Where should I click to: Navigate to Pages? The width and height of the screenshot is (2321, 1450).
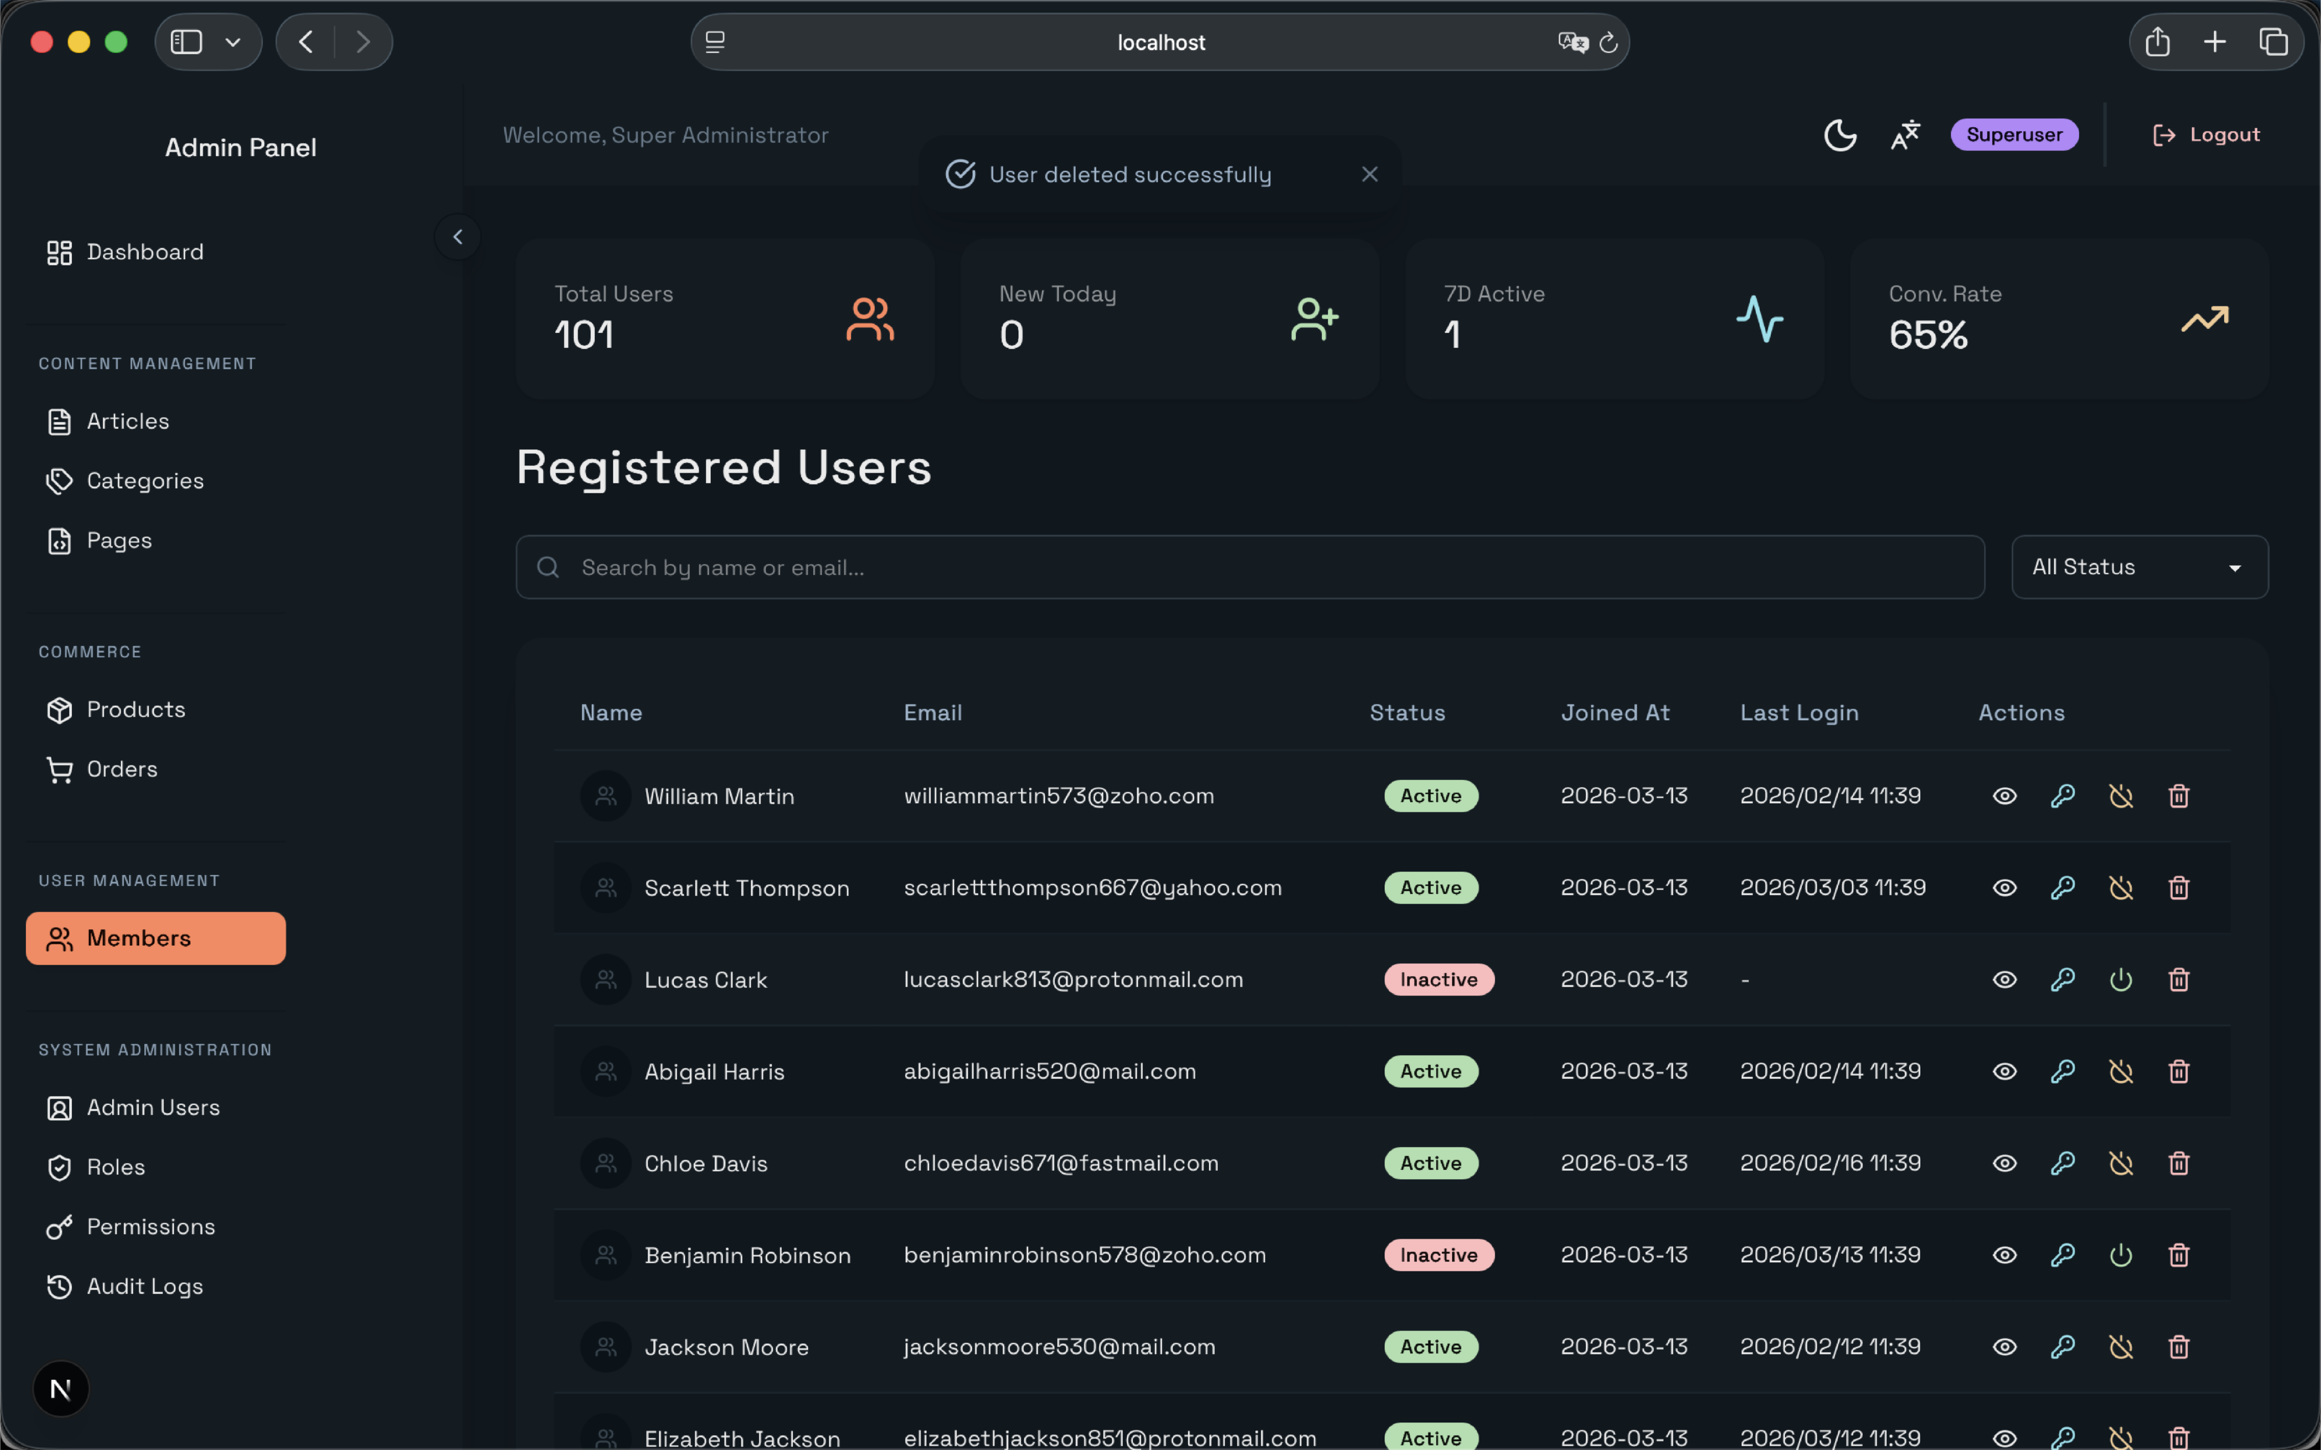point(156,541)
